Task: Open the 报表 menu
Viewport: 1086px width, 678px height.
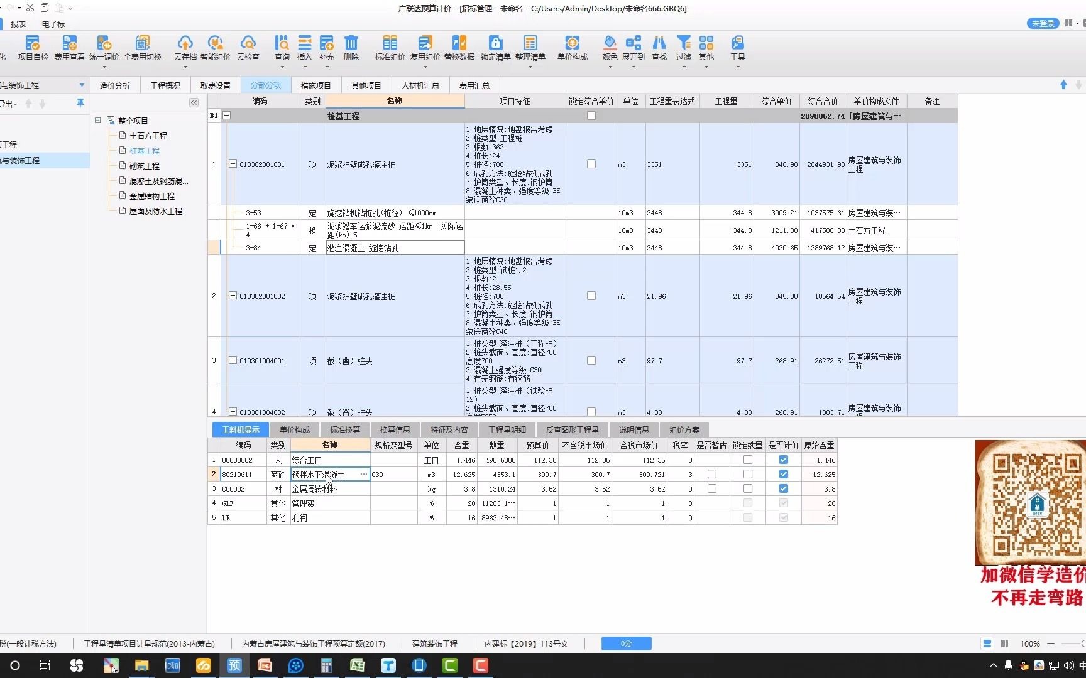Action: [18, 24]
